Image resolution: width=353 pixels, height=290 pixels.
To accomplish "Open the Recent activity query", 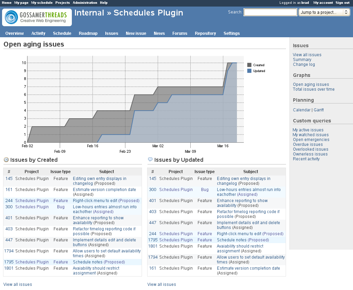I will [x=306, y=159].
